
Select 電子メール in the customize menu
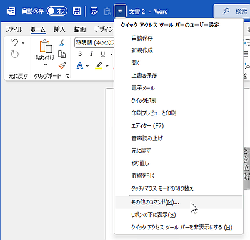click(179, 88)
